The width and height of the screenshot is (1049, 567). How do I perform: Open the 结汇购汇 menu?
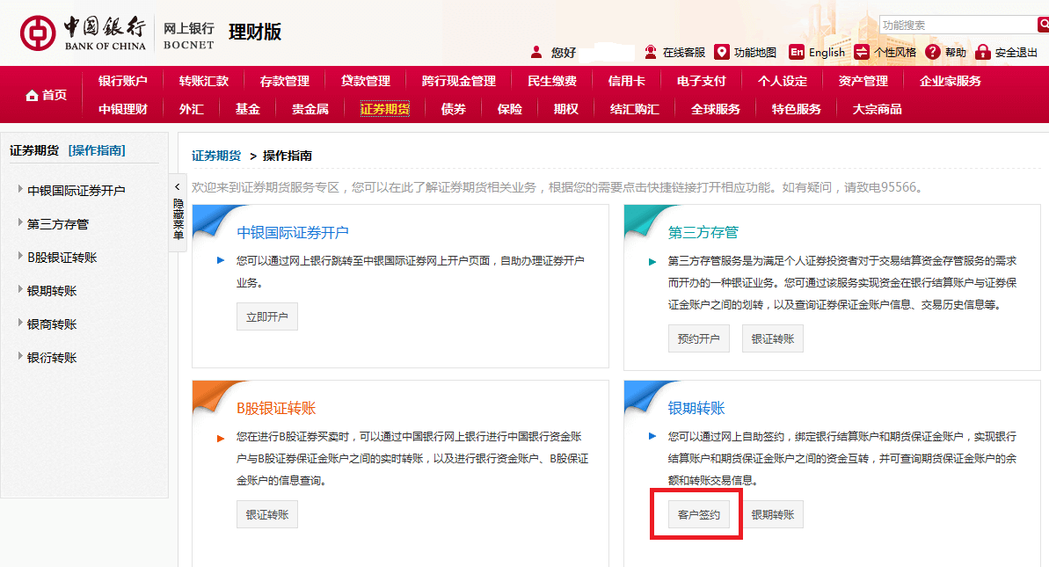tap(634, 109)
